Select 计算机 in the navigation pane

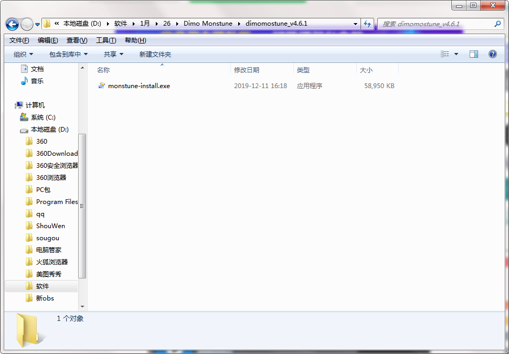[35, 105]
